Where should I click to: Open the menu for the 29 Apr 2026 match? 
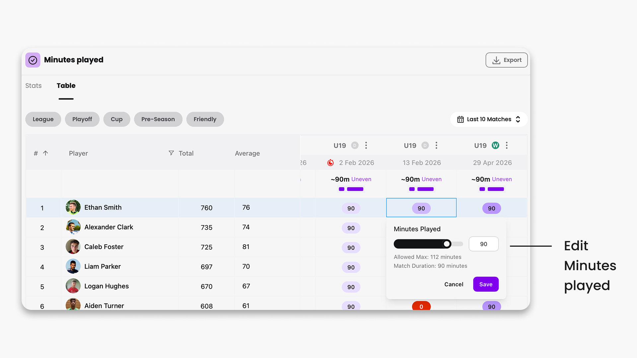[507, 145]
